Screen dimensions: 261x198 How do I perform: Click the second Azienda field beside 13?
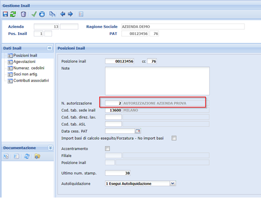(x=69, y=26)
